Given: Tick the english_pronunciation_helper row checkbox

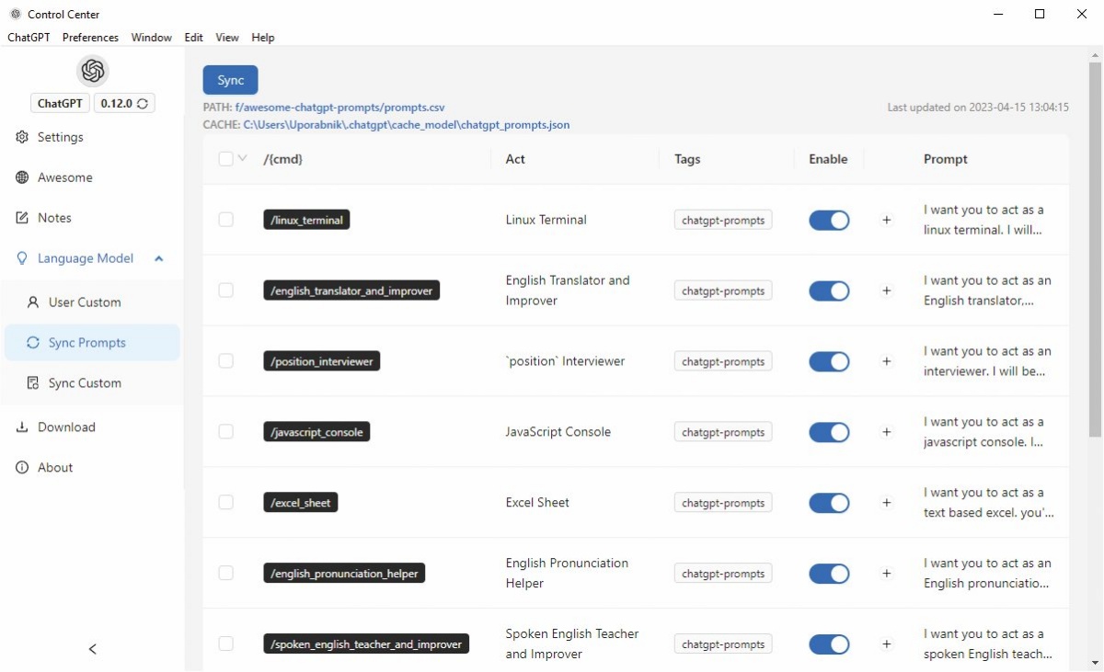Looking at the screenshot, I should pos(225,574).
